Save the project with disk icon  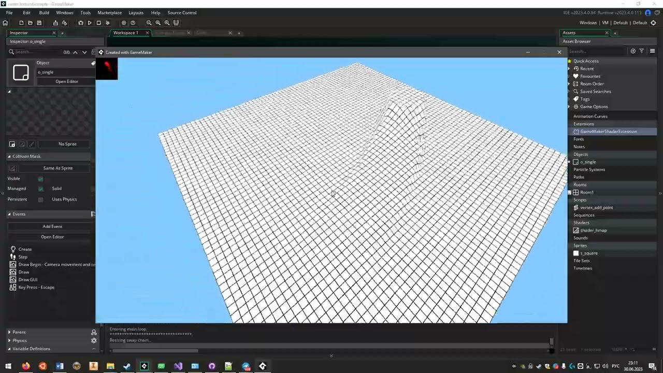click(x=39, y=23)
